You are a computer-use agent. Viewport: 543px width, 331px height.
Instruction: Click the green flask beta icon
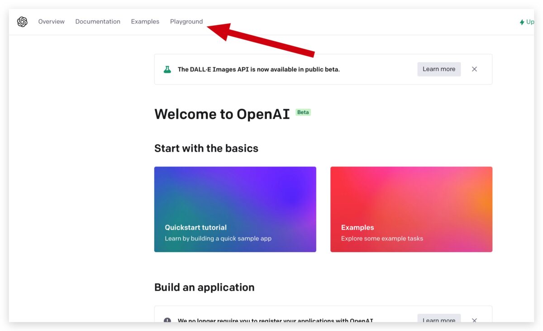167,69
